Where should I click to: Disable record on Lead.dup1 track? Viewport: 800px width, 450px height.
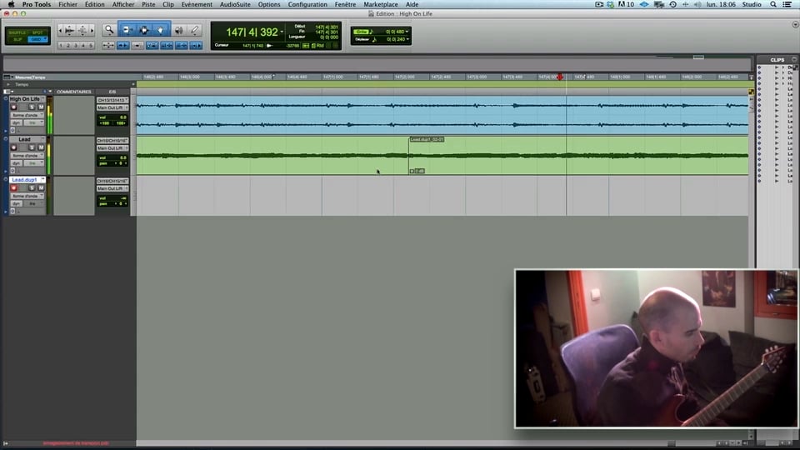click(14, 188)
